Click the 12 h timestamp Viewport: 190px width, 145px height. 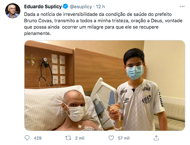(x=100, y=7)
